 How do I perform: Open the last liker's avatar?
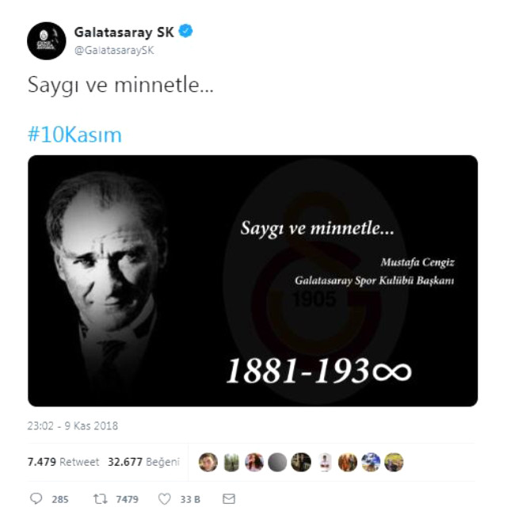[394, 463]
